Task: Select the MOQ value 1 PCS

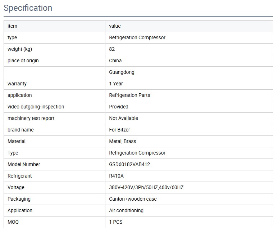Action: (x=115, y=222)
